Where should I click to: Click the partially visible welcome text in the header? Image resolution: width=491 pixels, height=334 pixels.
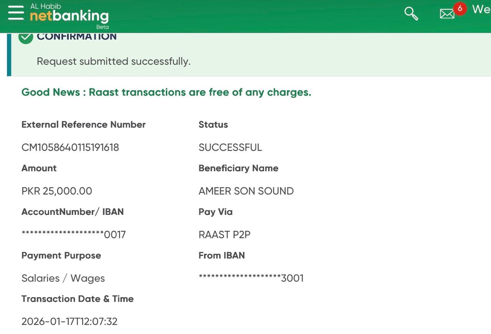pyautogui.click(x=481, y=9)
